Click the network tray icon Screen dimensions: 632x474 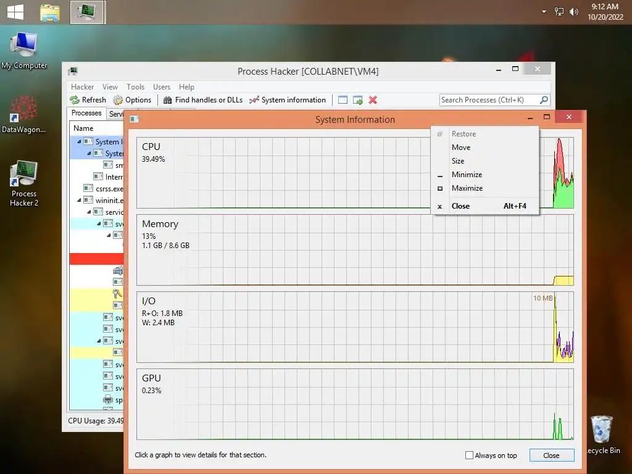[x=559, y=12]
